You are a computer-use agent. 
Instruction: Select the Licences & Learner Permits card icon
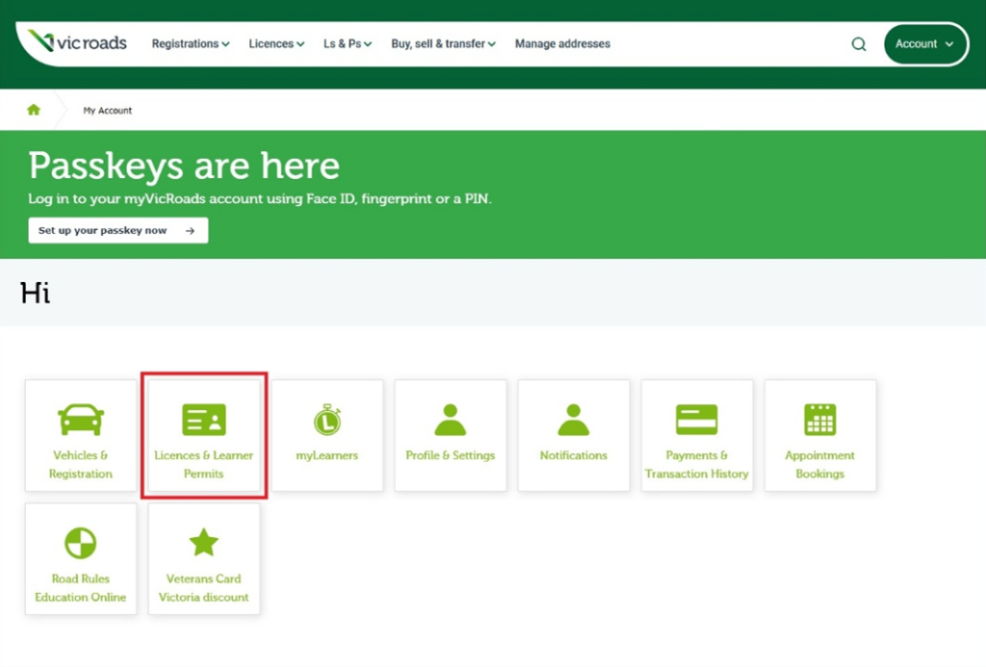pyautogui.click(x=204, y=418)
